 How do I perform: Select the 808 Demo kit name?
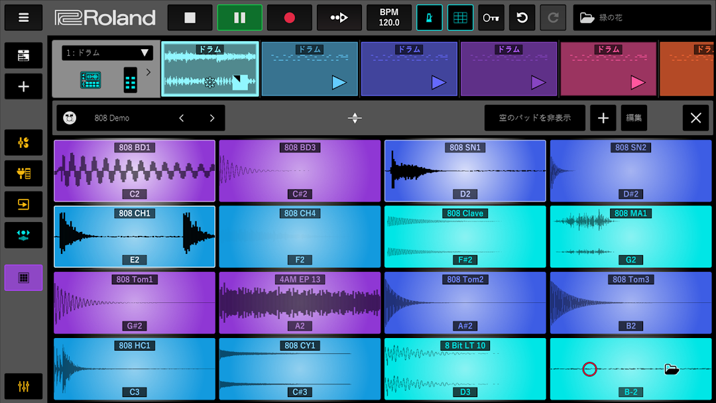click(112, 118)
